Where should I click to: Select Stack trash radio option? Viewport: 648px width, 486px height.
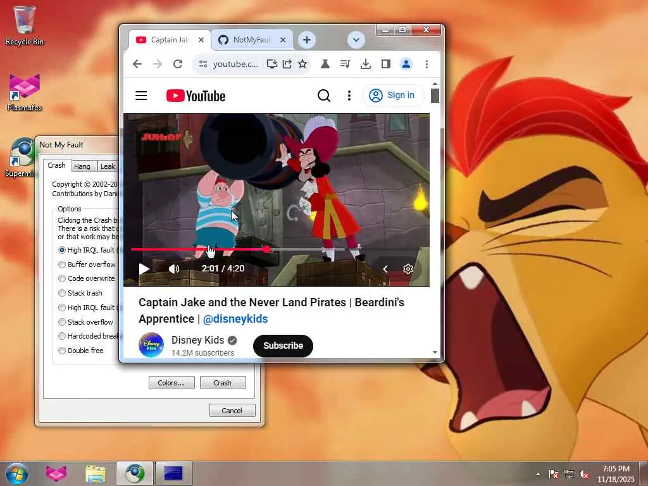coord(80,293)
